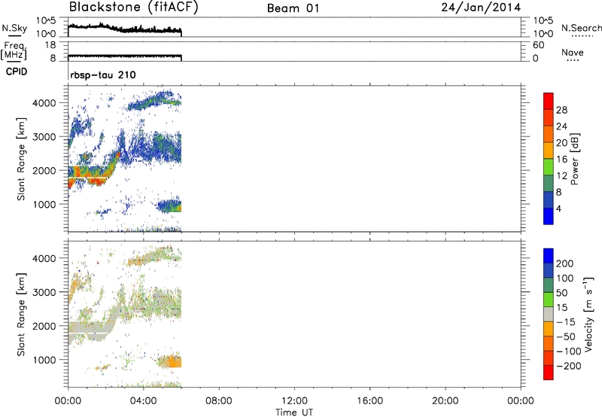Click '1000' on the velocity panel range axis
602x417 pixels.
[44, 360]
